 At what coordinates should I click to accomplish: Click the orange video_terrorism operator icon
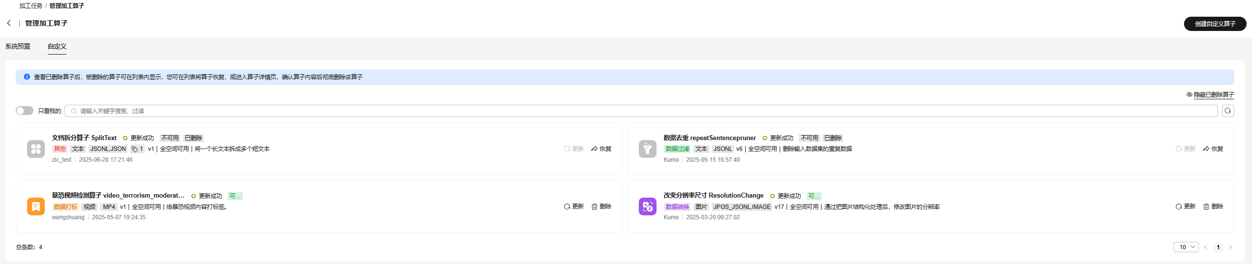click(36, 206)
